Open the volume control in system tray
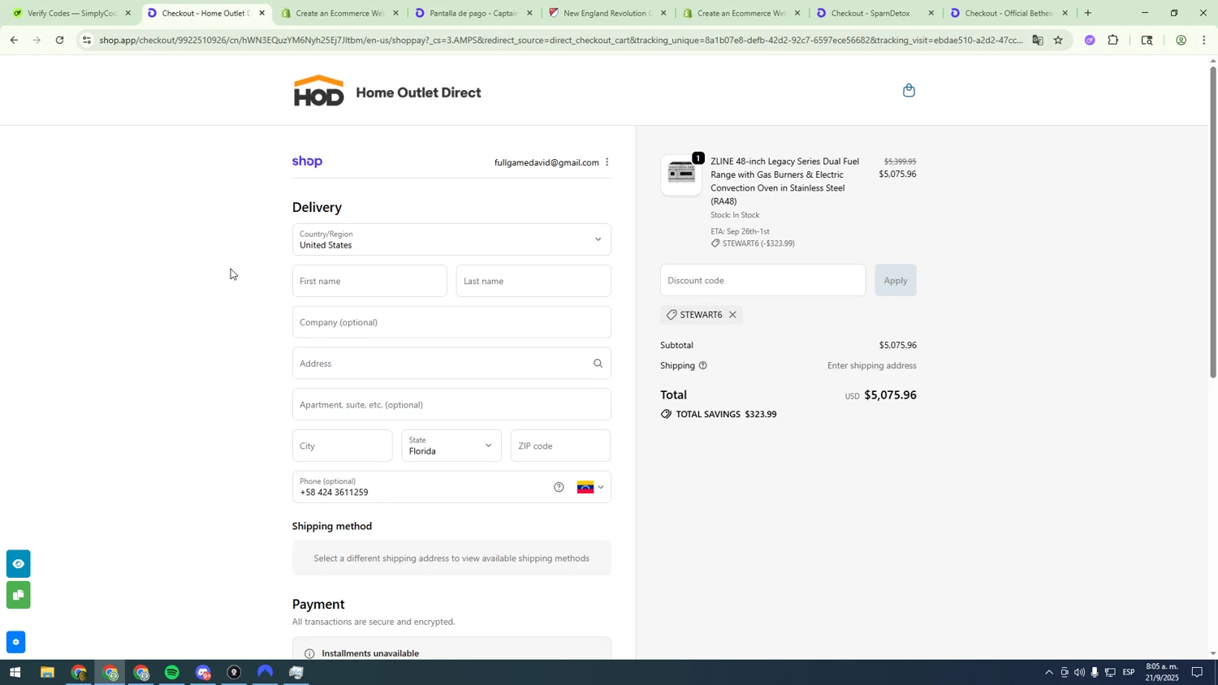The image size is (1218, 685). pyautogui.click(x=1079, y=673)
